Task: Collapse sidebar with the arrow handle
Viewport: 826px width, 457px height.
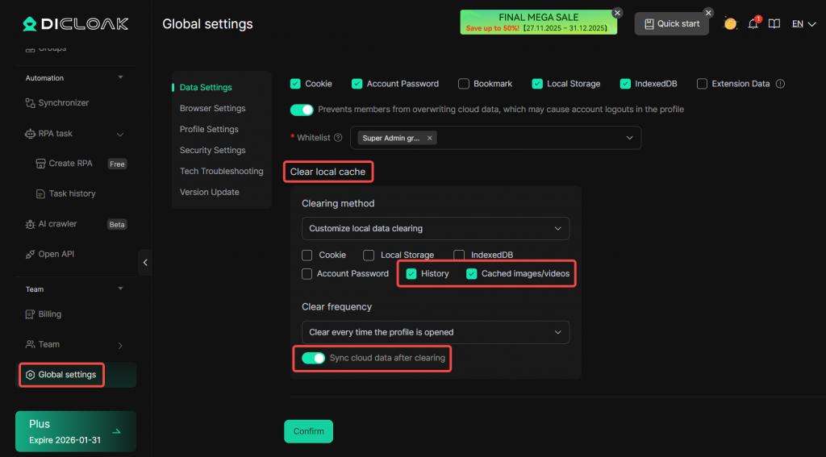Action: 144,263
